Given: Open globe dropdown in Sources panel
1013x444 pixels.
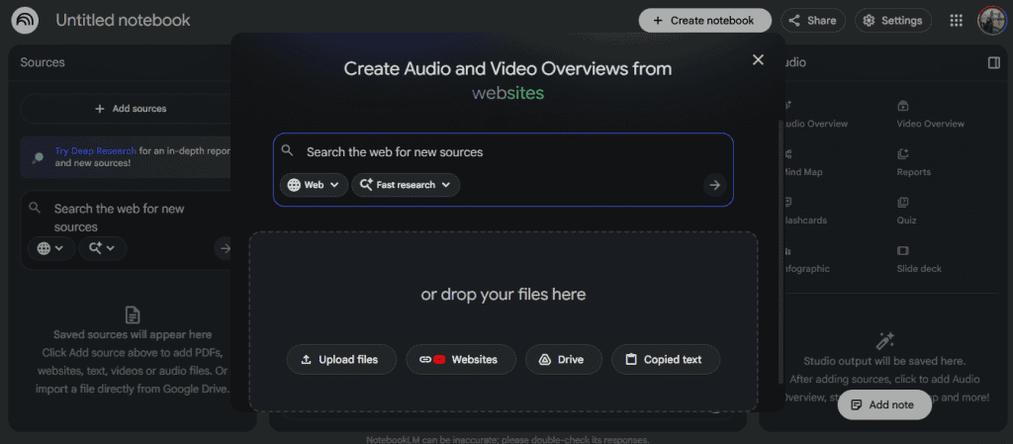Looking at the screenshot, I should click(49, 248).
